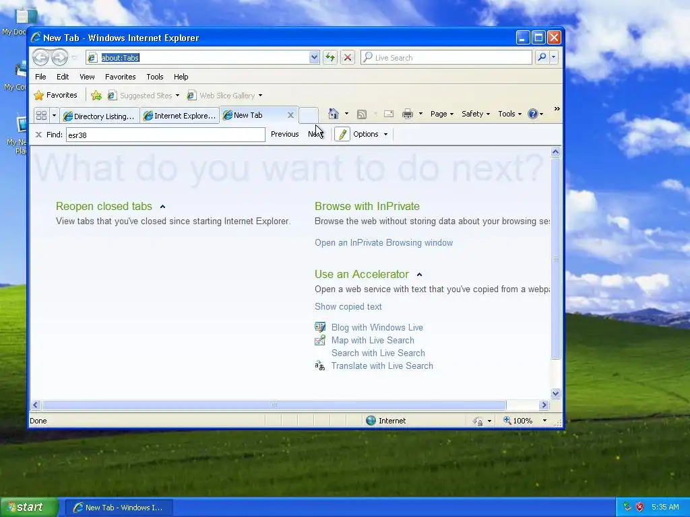Image resolution: width=690 pixels, height=517 pixels.
Task: Go forward with the Forward arrow button
Action: pos(59,57)
